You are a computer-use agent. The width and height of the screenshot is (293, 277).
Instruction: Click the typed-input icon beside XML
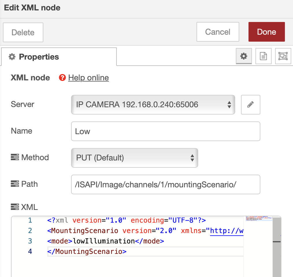pos(15,207)
